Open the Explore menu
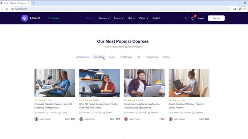 click(x=54, y=18)
